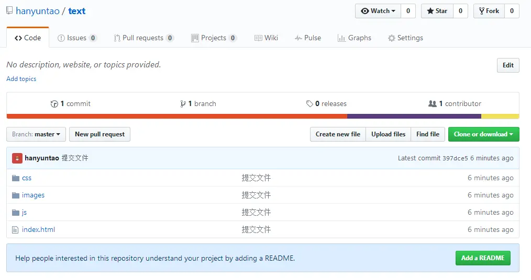
Task: Open the commit message in the index.html row
Action: coord(257,230)
